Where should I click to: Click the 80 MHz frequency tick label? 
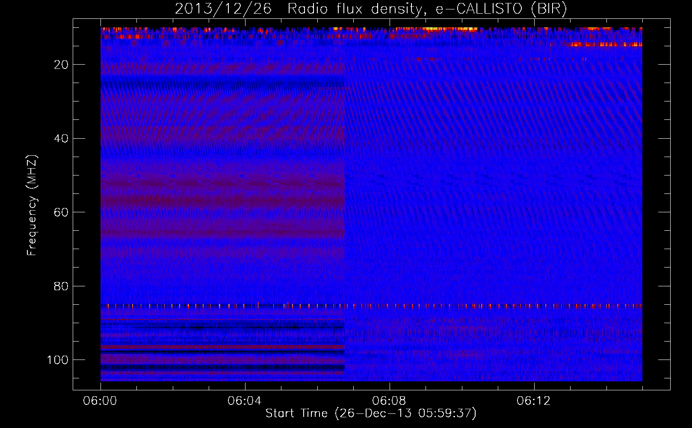click(62, 286)
